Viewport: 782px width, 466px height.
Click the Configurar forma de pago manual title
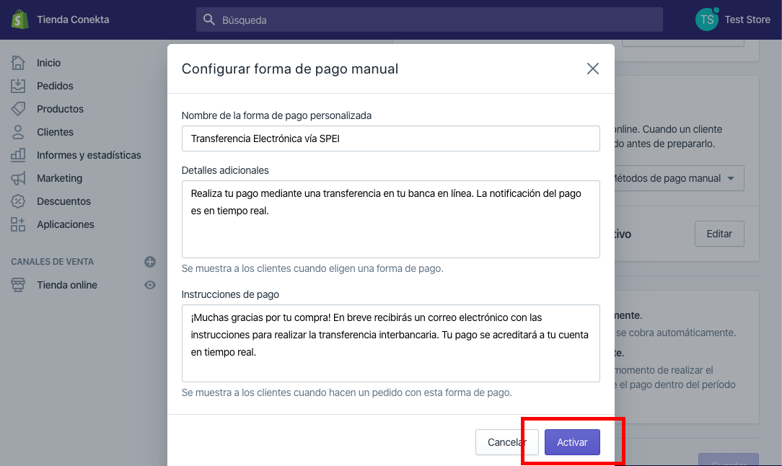(290, 69)
